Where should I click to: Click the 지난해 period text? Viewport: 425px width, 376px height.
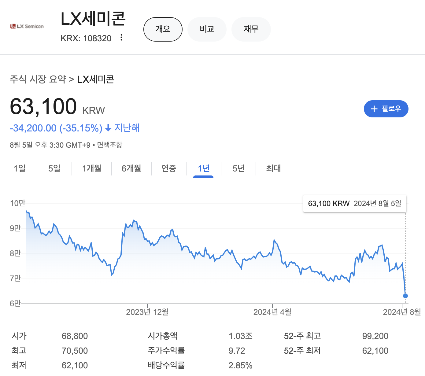pos(127,128)
